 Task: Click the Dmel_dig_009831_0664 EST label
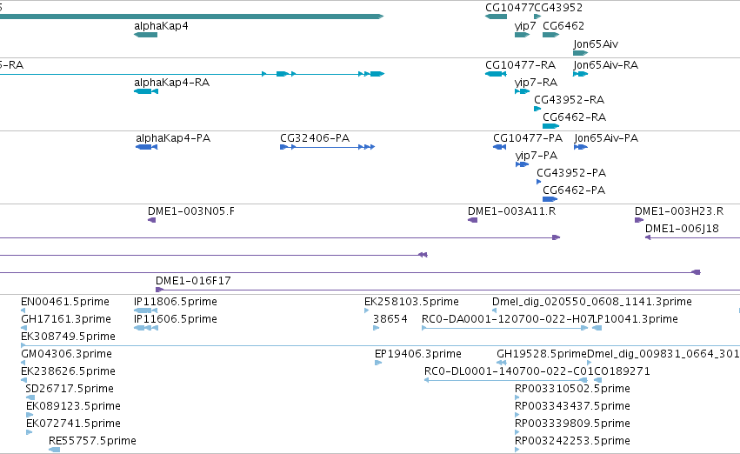[x=663, y=355]
